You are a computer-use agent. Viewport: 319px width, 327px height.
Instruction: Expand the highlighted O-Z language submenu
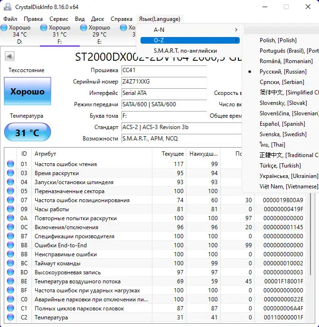tap(190, 40)
